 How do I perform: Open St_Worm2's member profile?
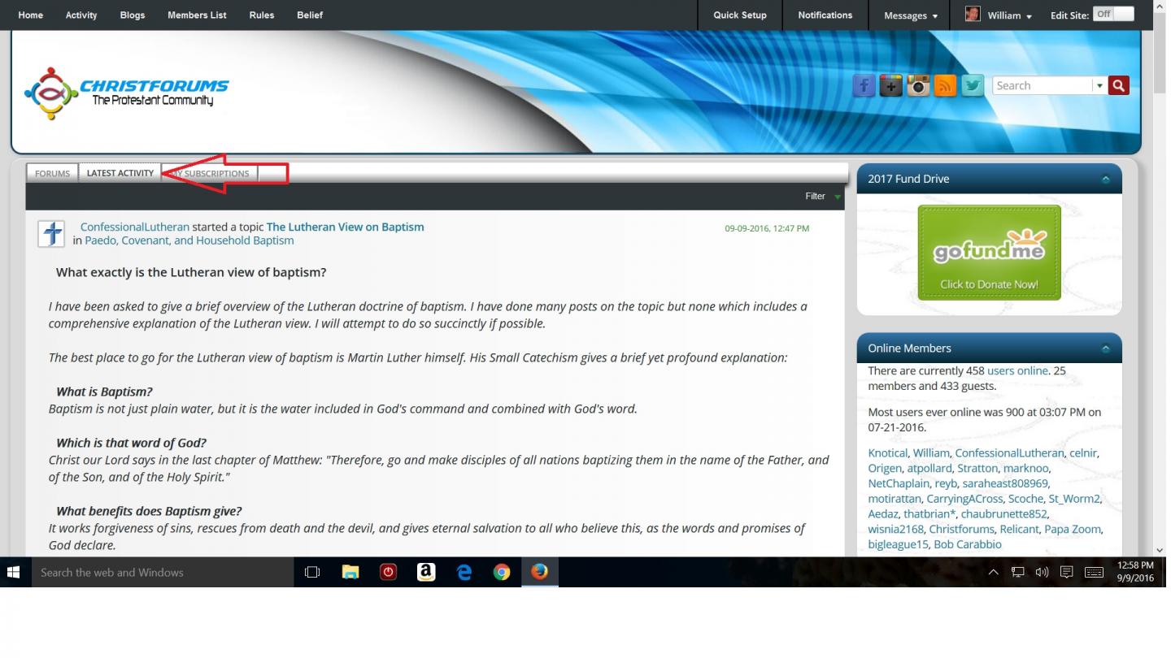tap(1074, 499)
